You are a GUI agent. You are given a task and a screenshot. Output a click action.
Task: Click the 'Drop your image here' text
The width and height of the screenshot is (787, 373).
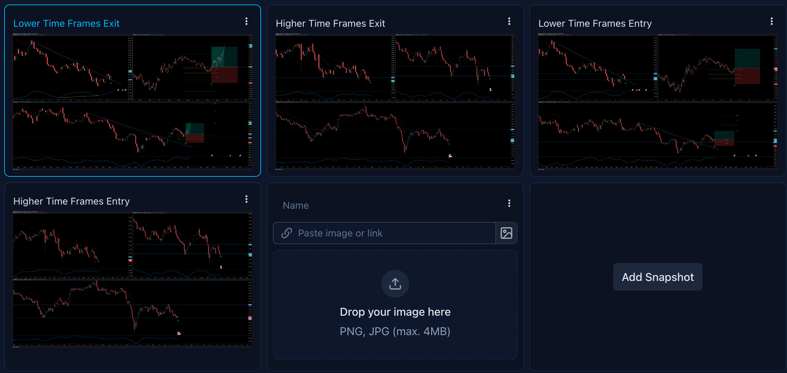point(395,312)
